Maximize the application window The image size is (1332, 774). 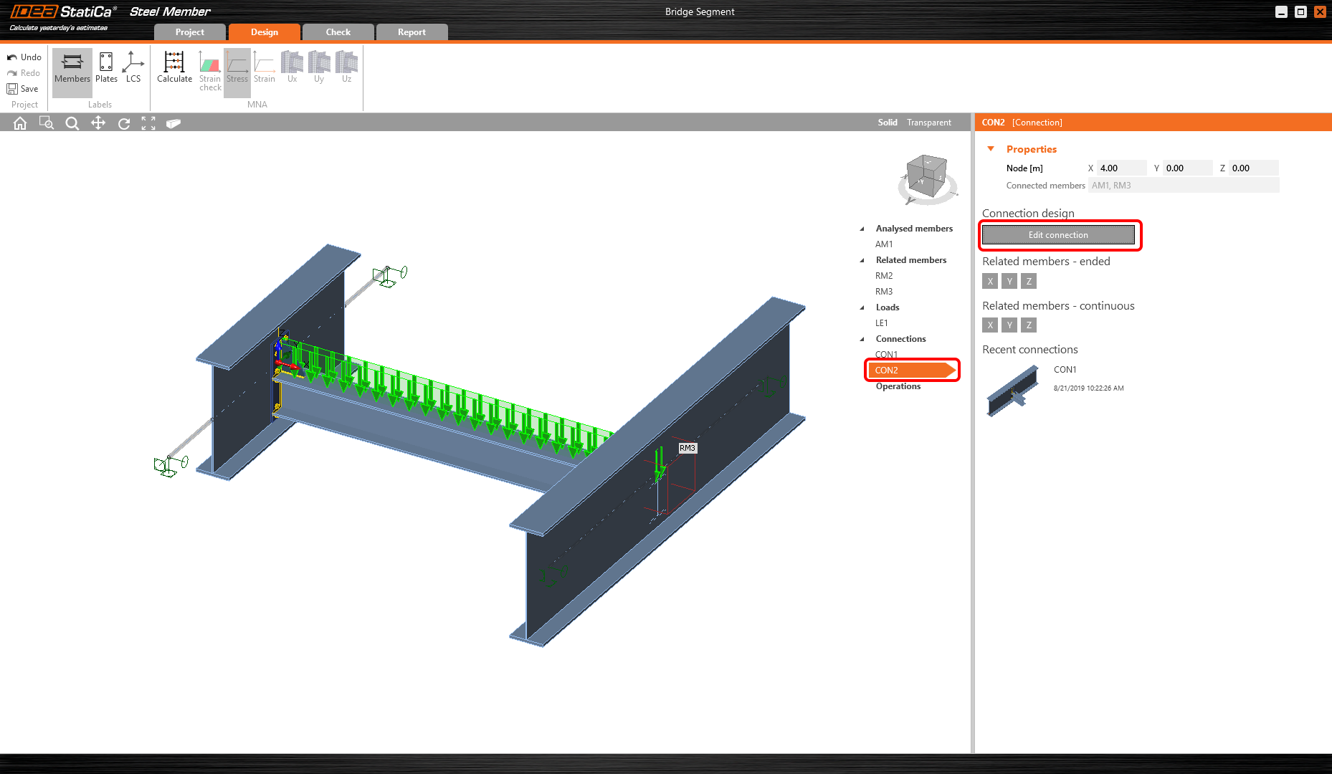tap(1300, 12)
